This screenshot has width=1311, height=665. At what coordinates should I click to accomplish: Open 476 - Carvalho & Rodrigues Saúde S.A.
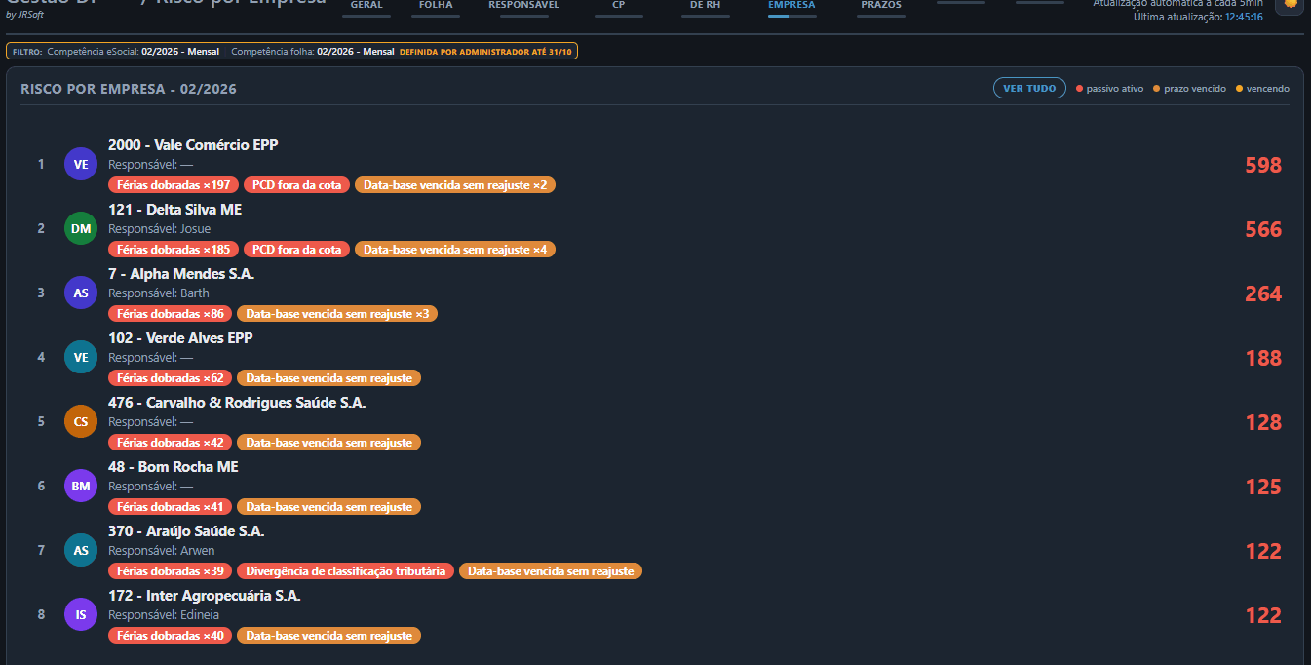click(x=237, y=402)
